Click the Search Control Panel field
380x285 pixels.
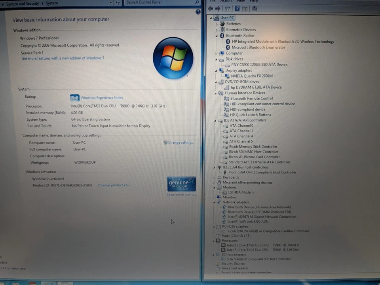[x=160, y=2]
